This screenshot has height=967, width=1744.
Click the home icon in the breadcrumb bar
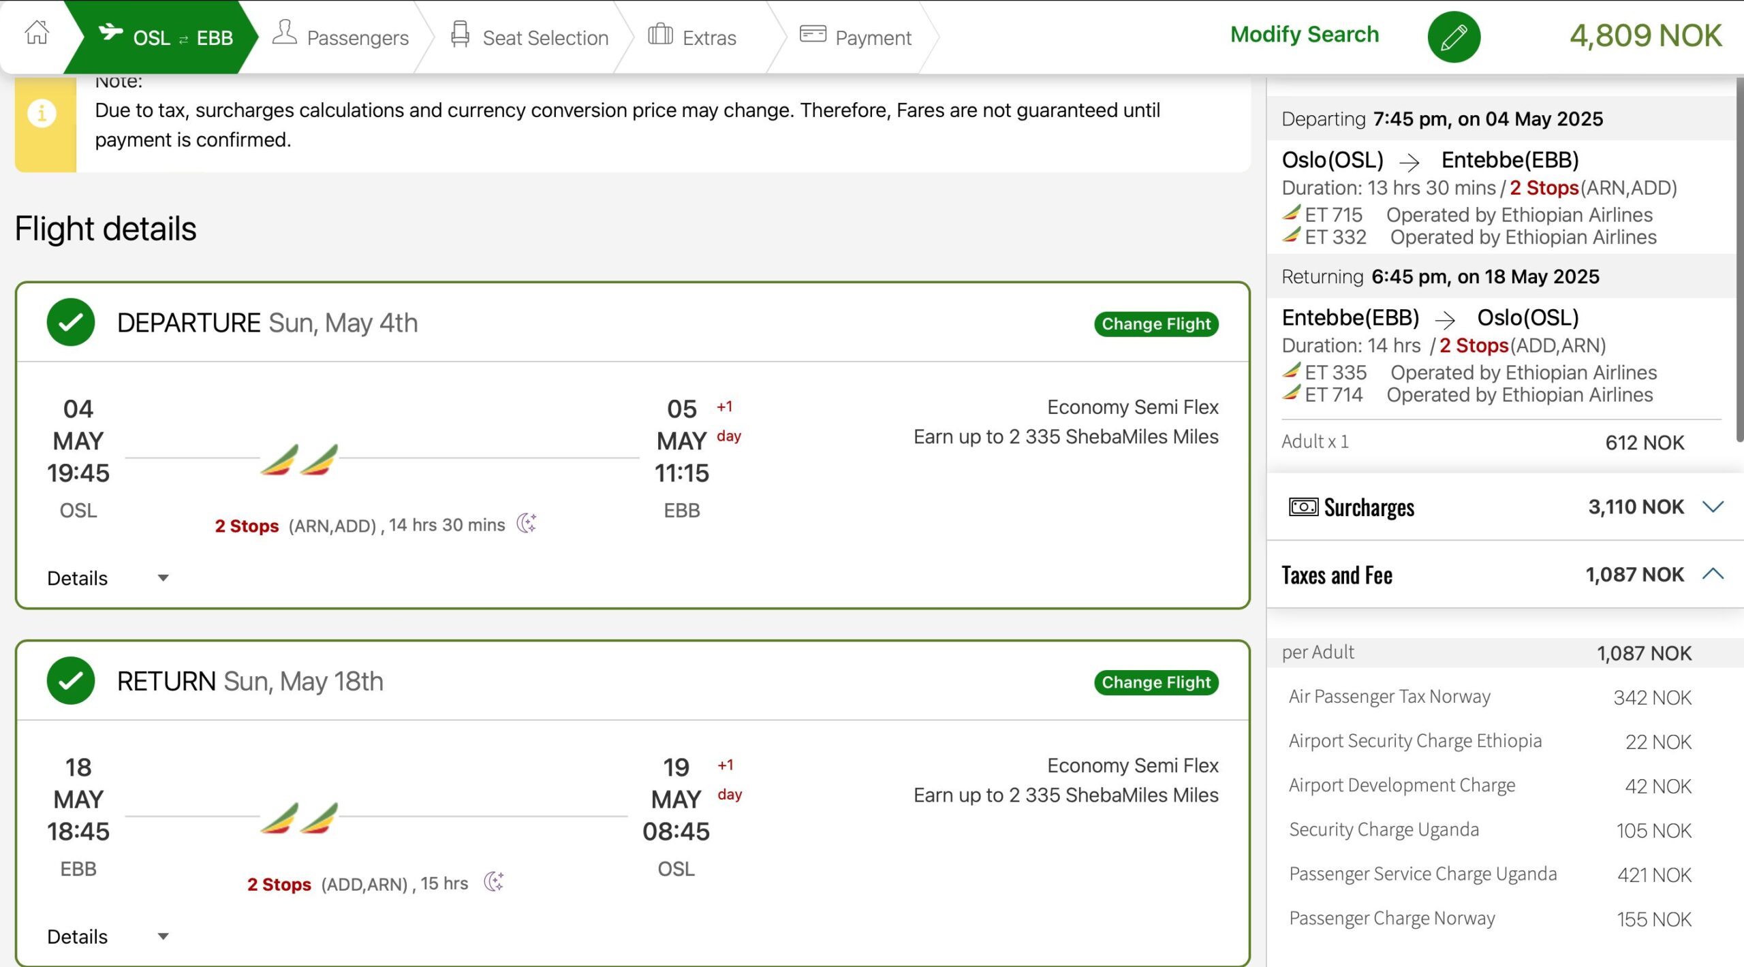(37, 33)
